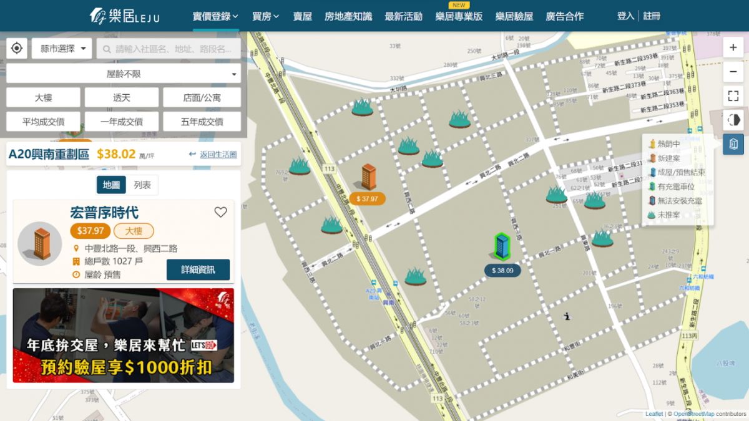Click the community search input field
Screen dimensions: 749x421
[x=169, y=48]
